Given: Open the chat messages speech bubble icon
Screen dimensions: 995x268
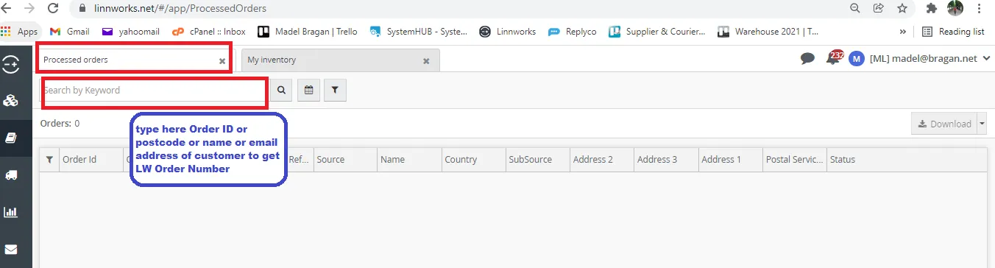Looking at the screenshot, I should (807, 58).
